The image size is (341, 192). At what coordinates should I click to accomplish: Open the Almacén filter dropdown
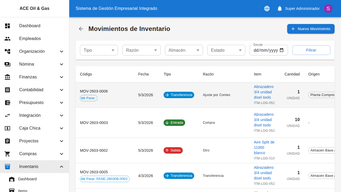pyautogui.click(x=184, y=50)
